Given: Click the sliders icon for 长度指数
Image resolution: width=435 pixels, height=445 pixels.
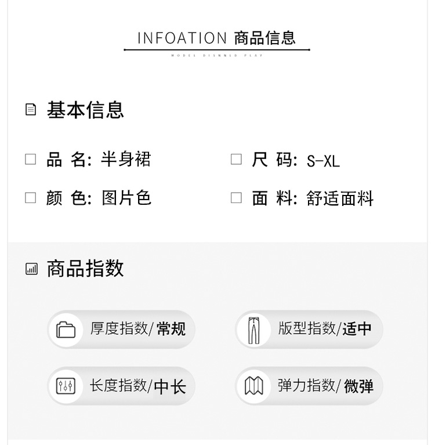Looking at the screenshot, I should [x=66, y=386].
